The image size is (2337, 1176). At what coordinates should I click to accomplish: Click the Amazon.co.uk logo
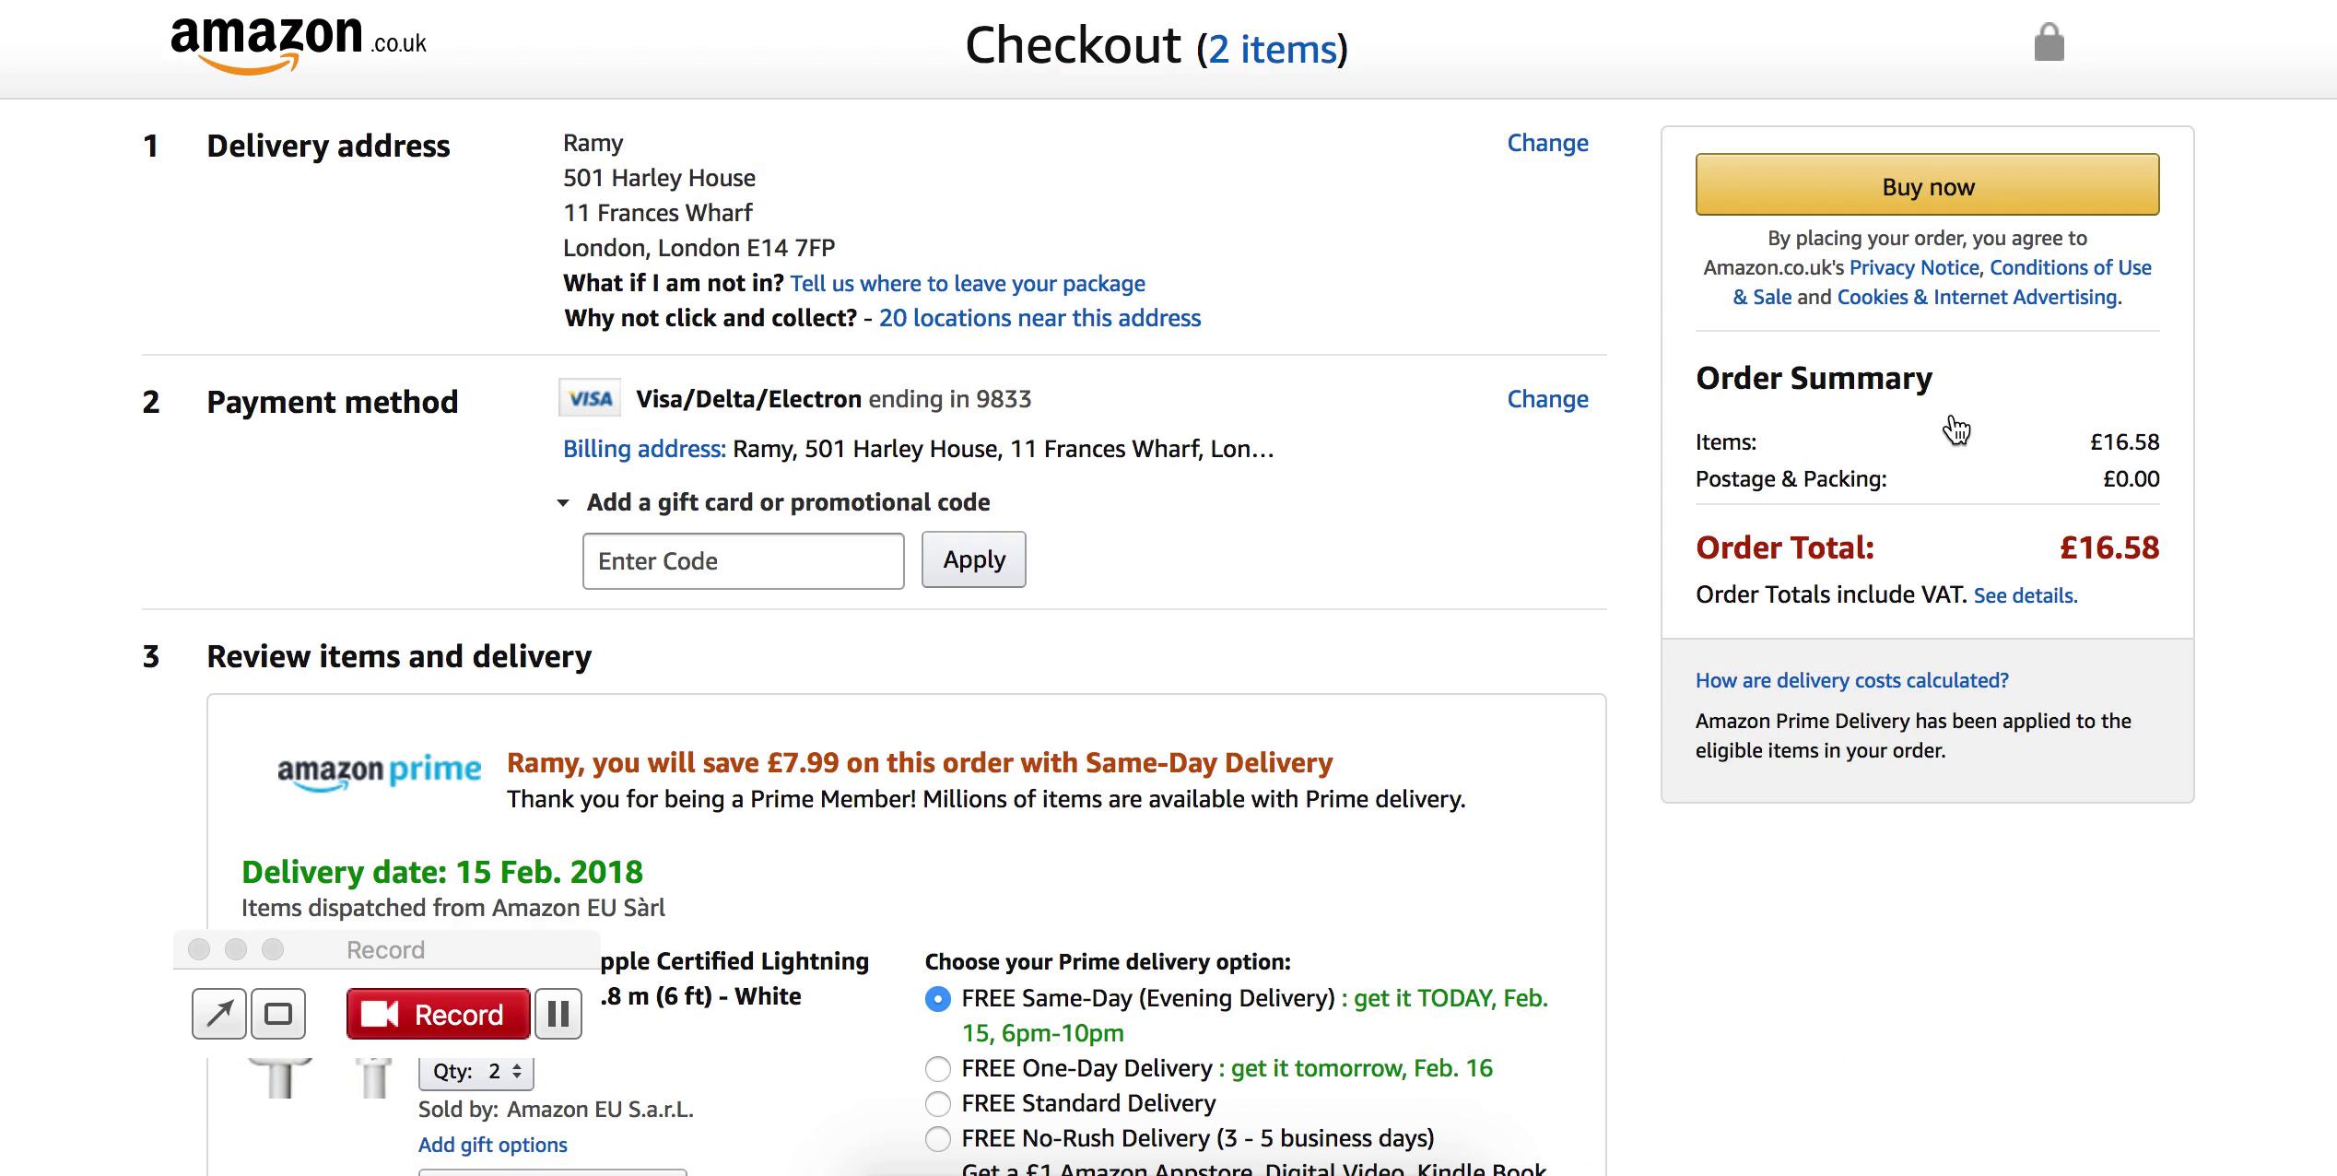coord(297,43)
